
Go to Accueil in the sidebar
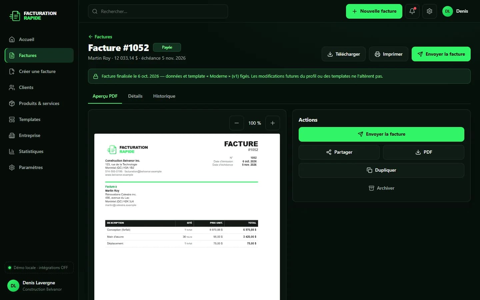coord(39,39)
